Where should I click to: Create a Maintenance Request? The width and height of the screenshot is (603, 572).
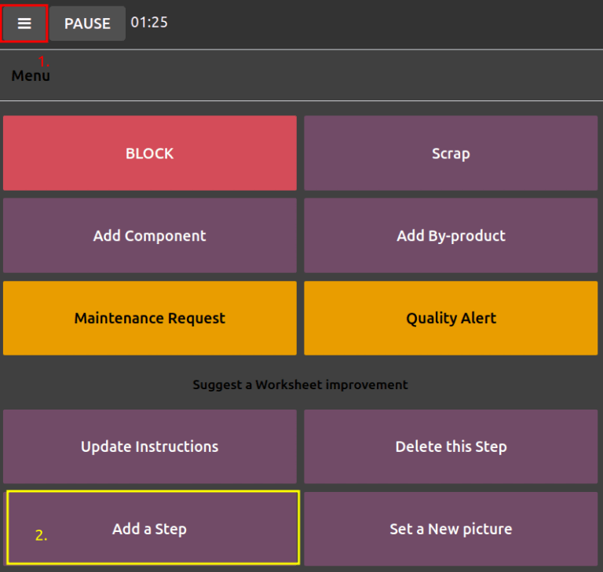point(149,318)
